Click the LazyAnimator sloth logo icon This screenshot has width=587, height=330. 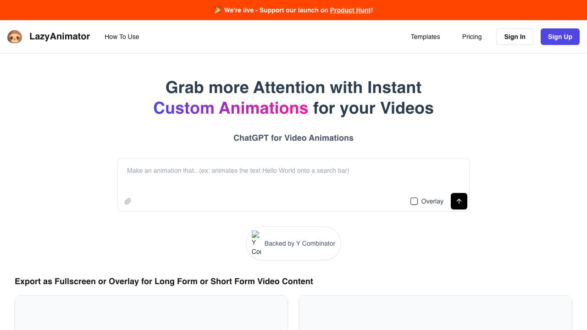point(15,37)
